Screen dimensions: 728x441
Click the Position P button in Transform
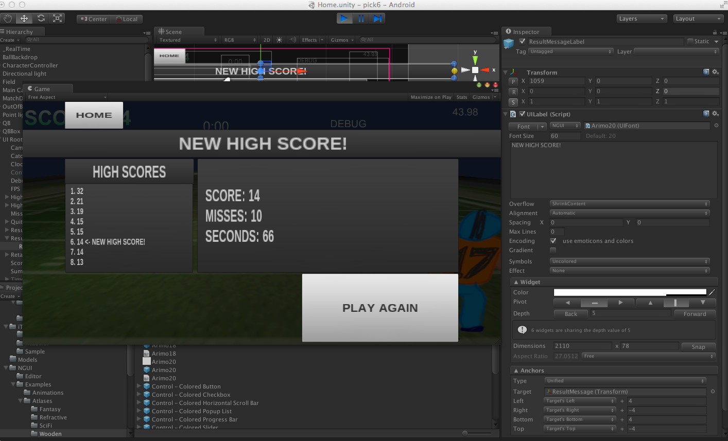(x=513, y=81)
